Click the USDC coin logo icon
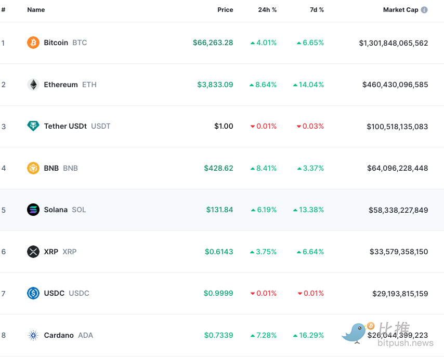The height and width of the screenshot is (357, 444). [x=33, y=294]
